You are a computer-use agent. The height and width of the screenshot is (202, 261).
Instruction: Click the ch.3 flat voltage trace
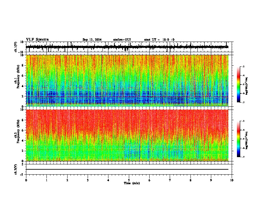[127, 169]
